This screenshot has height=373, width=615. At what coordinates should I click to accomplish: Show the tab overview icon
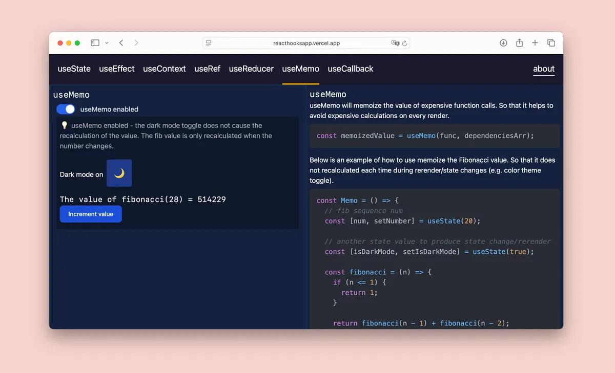pos(551,43)
